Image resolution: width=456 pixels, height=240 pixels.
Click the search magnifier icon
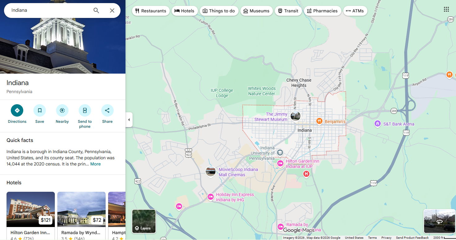coord(96,11)
